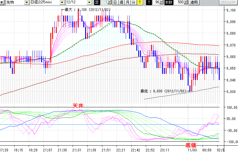Viewport: 238px width, 152px height.
Task: Switch to monthly 月 candlestick period
Action: point(128,2)
